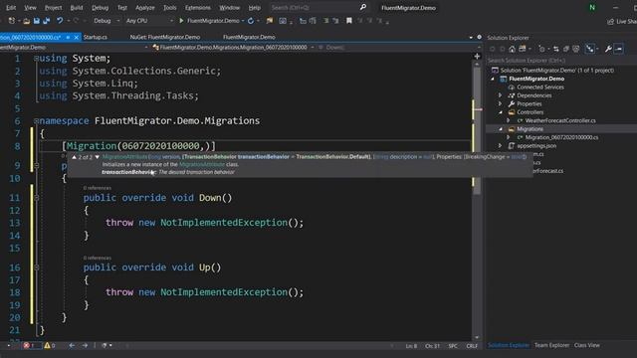This screenshot has height=358, width=637.
Task: Open the Extensions menu
Action: (198, 8)
